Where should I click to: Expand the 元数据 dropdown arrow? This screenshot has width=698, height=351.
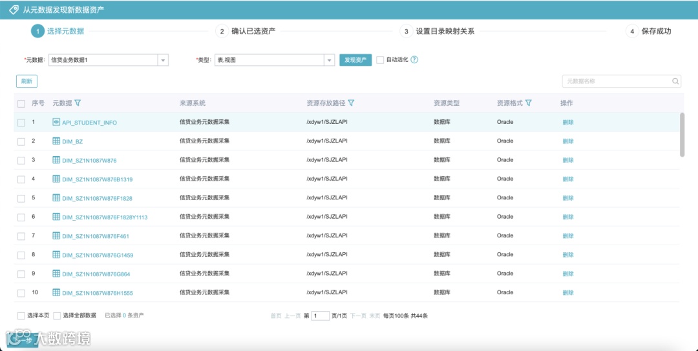163,60
